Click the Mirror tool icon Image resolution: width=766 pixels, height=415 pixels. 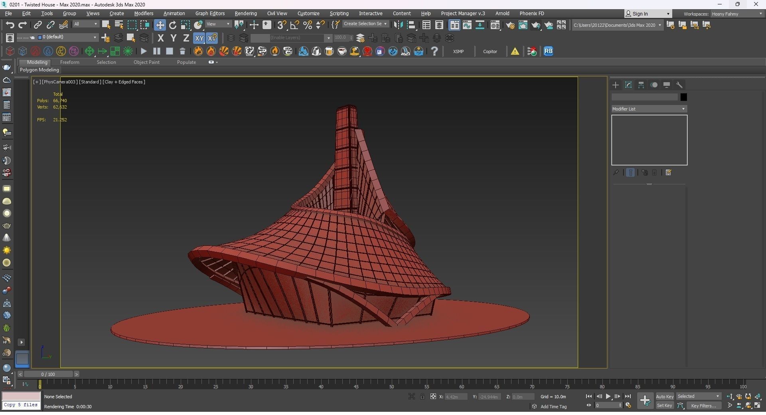click(398, 25)
